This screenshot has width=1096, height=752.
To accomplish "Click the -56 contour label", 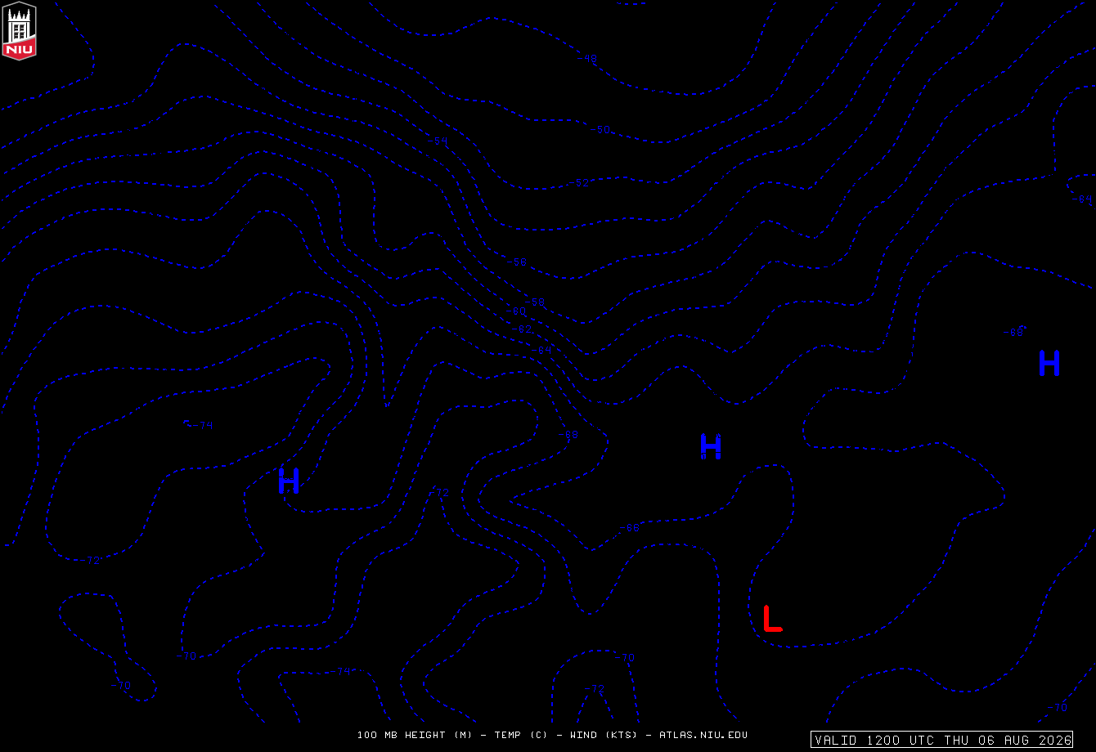I will pyautogui.click(x=517, y=262).
